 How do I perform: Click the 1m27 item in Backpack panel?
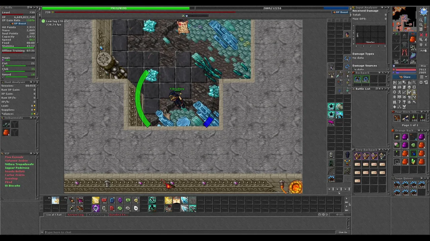[x=366, y=79]
